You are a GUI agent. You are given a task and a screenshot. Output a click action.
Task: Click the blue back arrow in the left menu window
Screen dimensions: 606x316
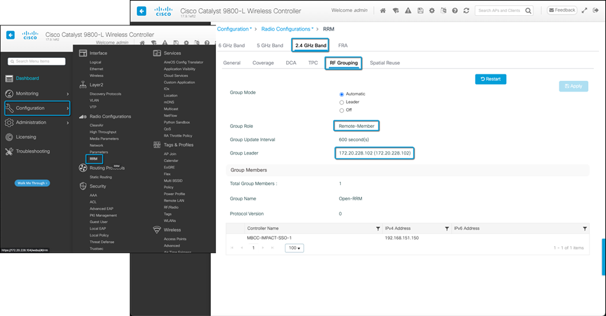(x=10, y=35)
